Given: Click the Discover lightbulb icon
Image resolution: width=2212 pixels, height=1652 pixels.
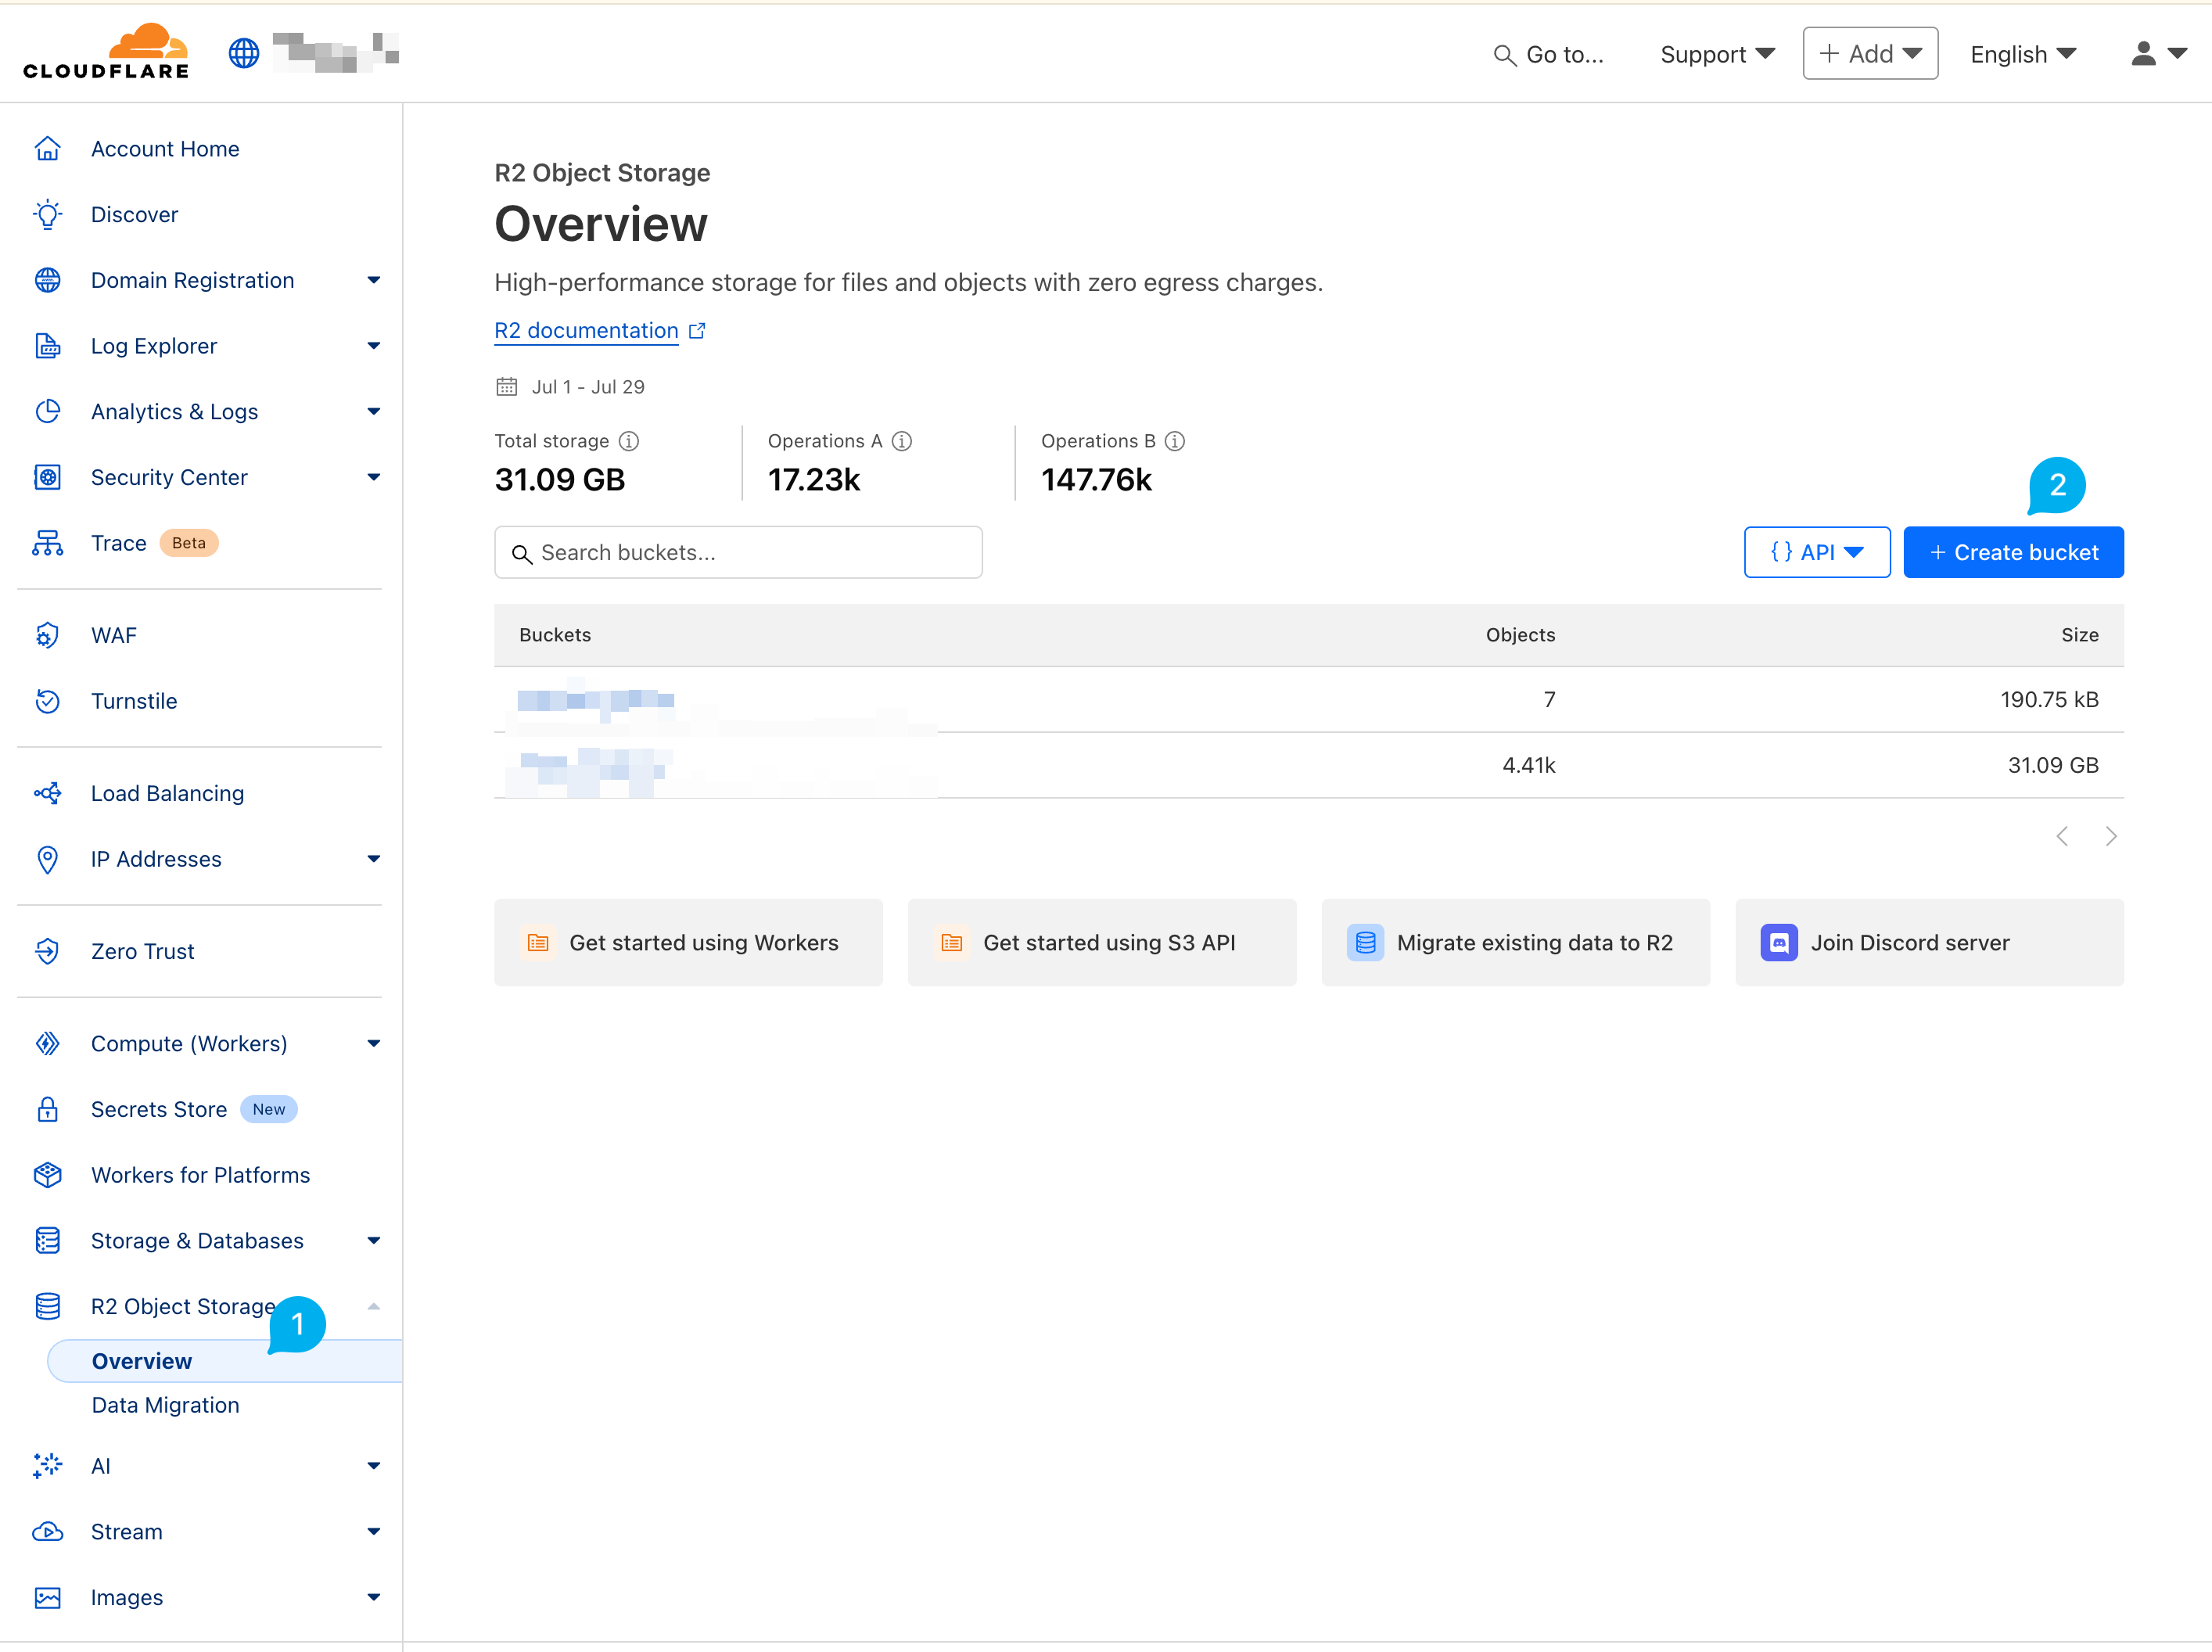Looking at the screenshot, I should pyautogui.click(x=47, y=214).
